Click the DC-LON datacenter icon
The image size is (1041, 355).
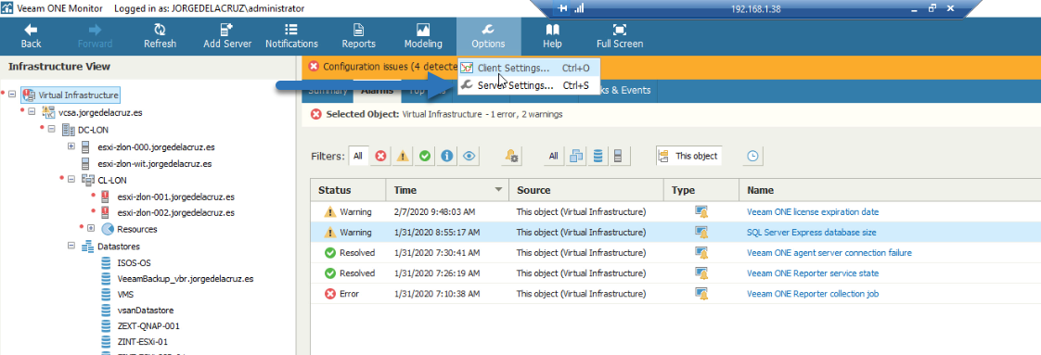click(x=68, y=130)
